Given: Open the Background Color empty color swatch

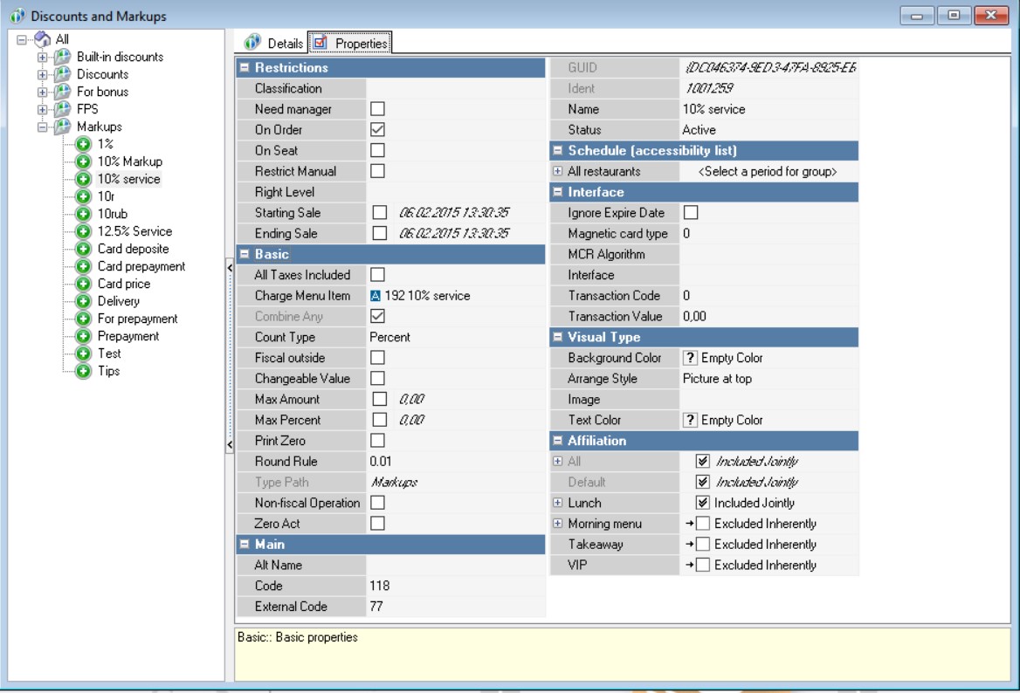Looking at the screenshot, I should click(x=689, y=358).
